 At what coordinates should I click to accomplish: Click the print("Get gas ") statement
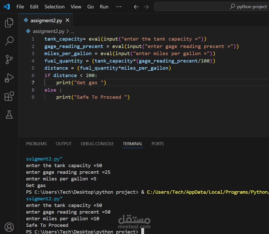pos(81,83)
